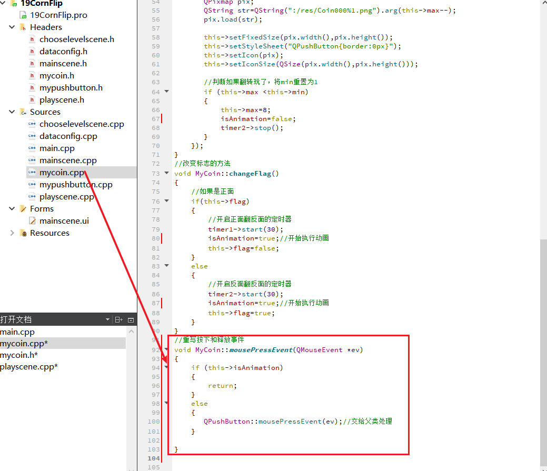Image resolution: width=547 pixels, height=471 pixels.
Task: Select main.cpp in Sources tree
Action: click(x=57, y=148)
